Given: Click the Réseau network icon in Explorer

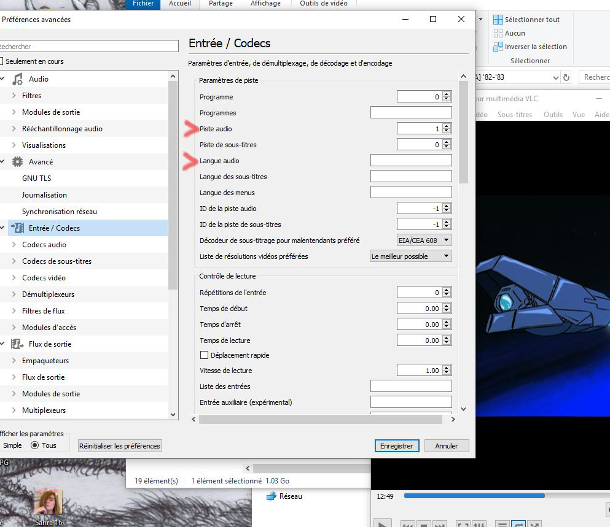Looking at the screenshot, I should [272, 496].
